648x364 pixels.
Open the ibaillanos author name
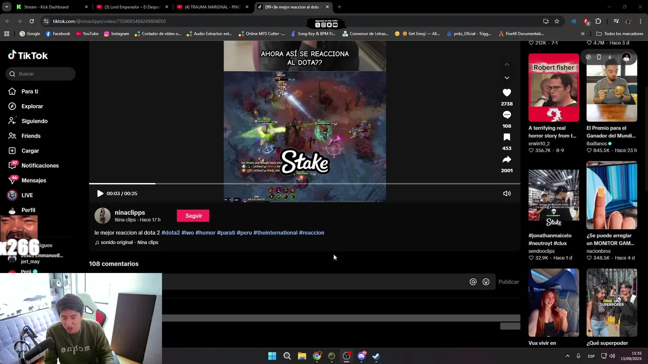point(596,144)
